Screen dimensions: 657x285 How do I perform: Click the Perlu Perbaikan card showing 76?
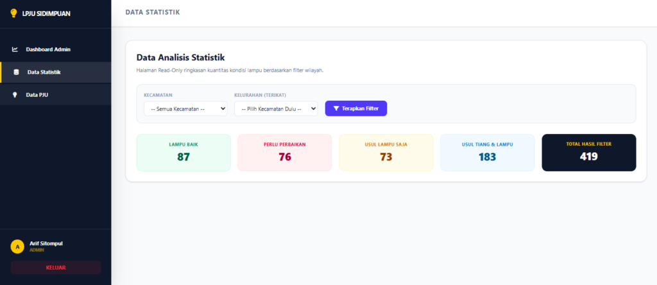285,153
